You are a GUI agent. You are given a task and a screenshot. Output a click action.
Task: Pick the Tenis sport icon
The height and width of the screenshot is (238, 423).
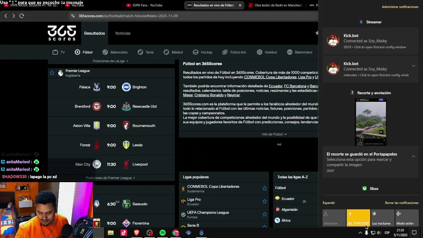(x=140, y=52)
